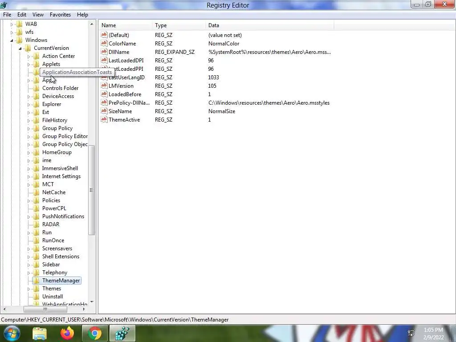This screenshot has width=456, height=342.
Task: Click the tree scrollbar down arrow
Action: pyautogui.click(x=92, y=301)
